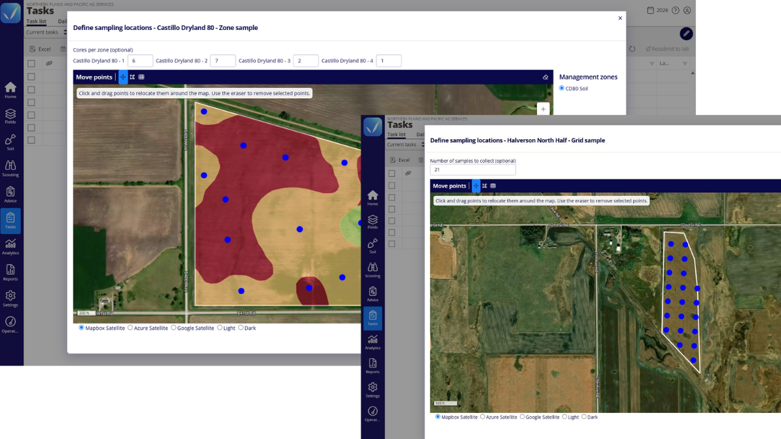Activate the move points tool on Castillo map
The height and width of the screenshot is (439, 781).
pyautogui.click(x=123, y=77)
